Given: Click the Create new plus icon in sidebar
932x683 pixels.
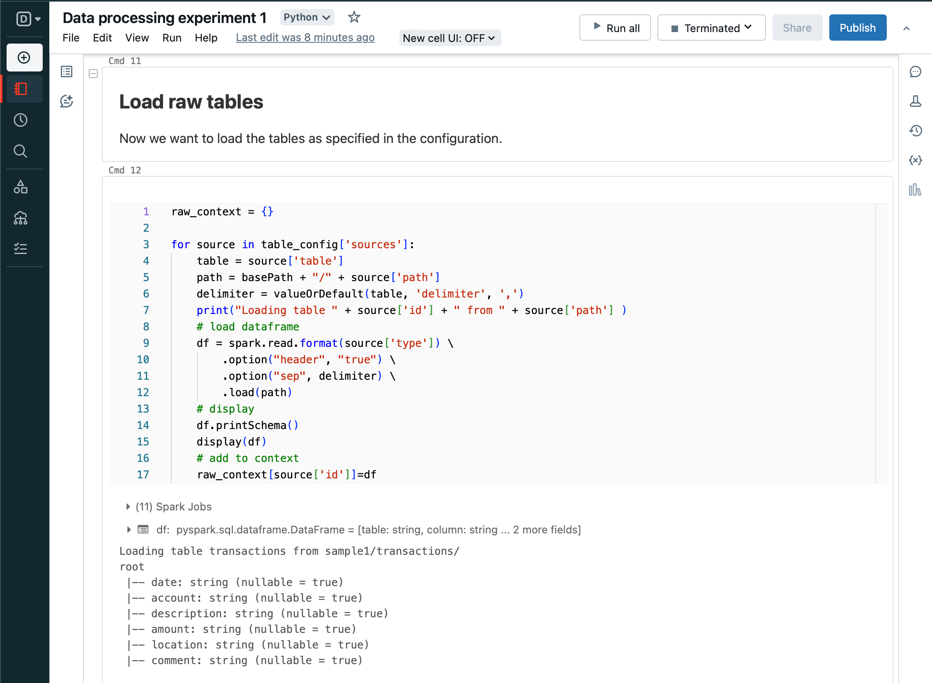Looking at the screenshot, I should click(x=24, y=58).
